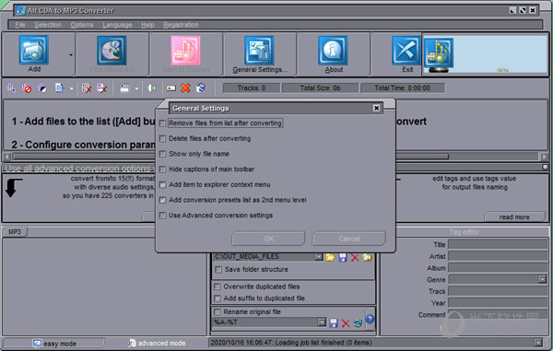Open the Language menu
The image size is (553, 351).
pos(117,25)
